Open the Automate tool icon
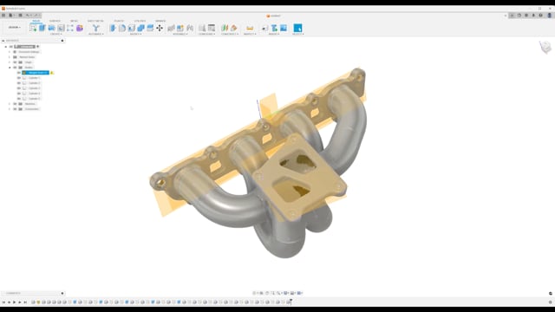This screenshot has width=555, height=312. [x=96, y=28]
